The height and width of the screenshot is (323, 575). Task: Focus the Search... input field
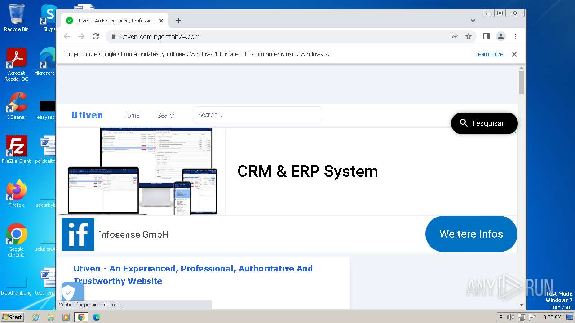(257, 115)
